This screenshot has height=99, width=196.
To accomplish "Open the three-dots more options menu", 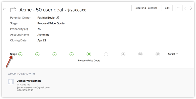I will (x=179, y=8).
